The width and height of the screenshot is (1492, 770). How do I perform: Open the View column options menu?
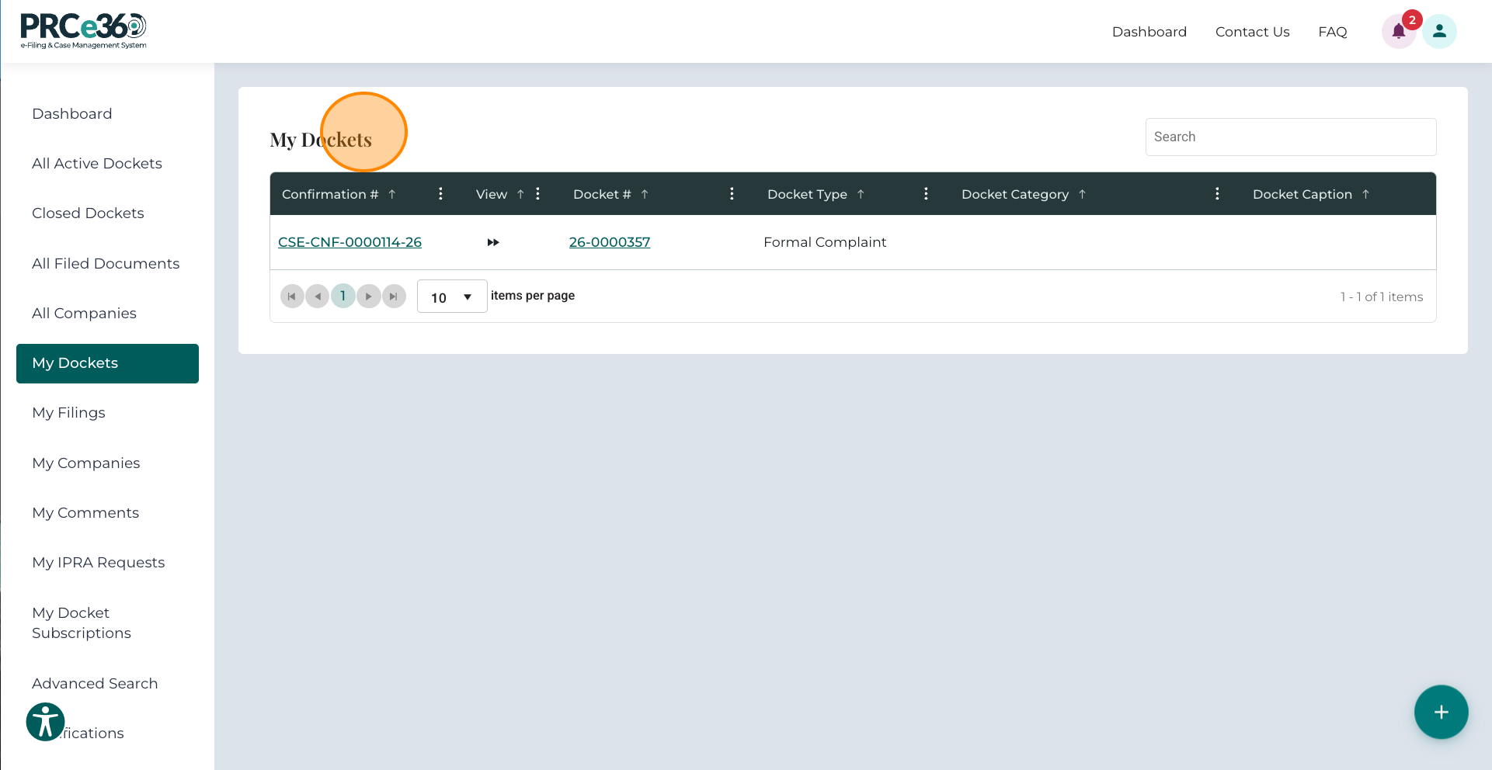pyautogui.click(x=537, y=194)
